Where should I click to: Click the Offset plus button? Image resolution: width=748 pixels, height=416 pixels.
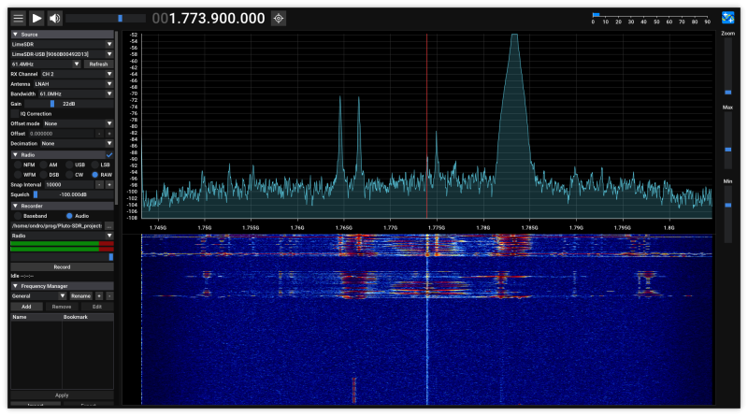[109, 134]
